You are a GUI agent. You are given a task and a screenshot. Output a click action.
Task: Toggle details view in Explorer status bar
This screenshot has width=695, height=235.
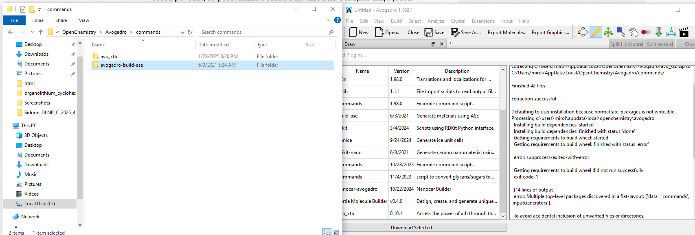pyautogui.click(x=327, y=232)
